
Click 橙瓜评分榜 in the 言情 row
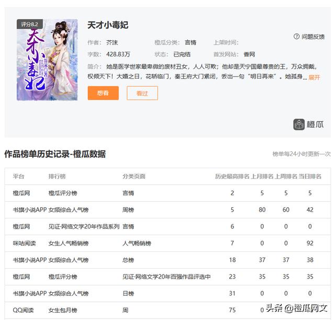point(63,193)
